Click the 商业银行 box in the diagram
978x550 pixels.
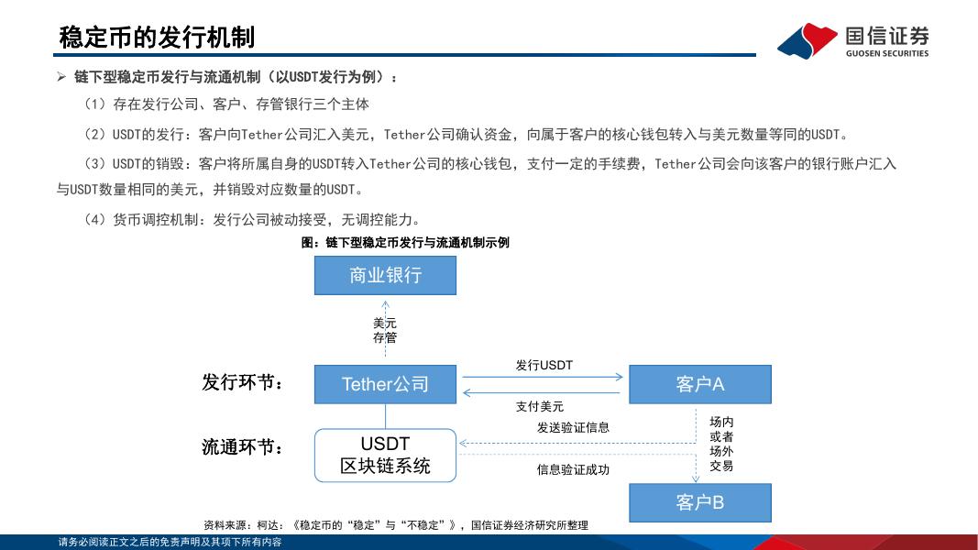click(385, 275)
